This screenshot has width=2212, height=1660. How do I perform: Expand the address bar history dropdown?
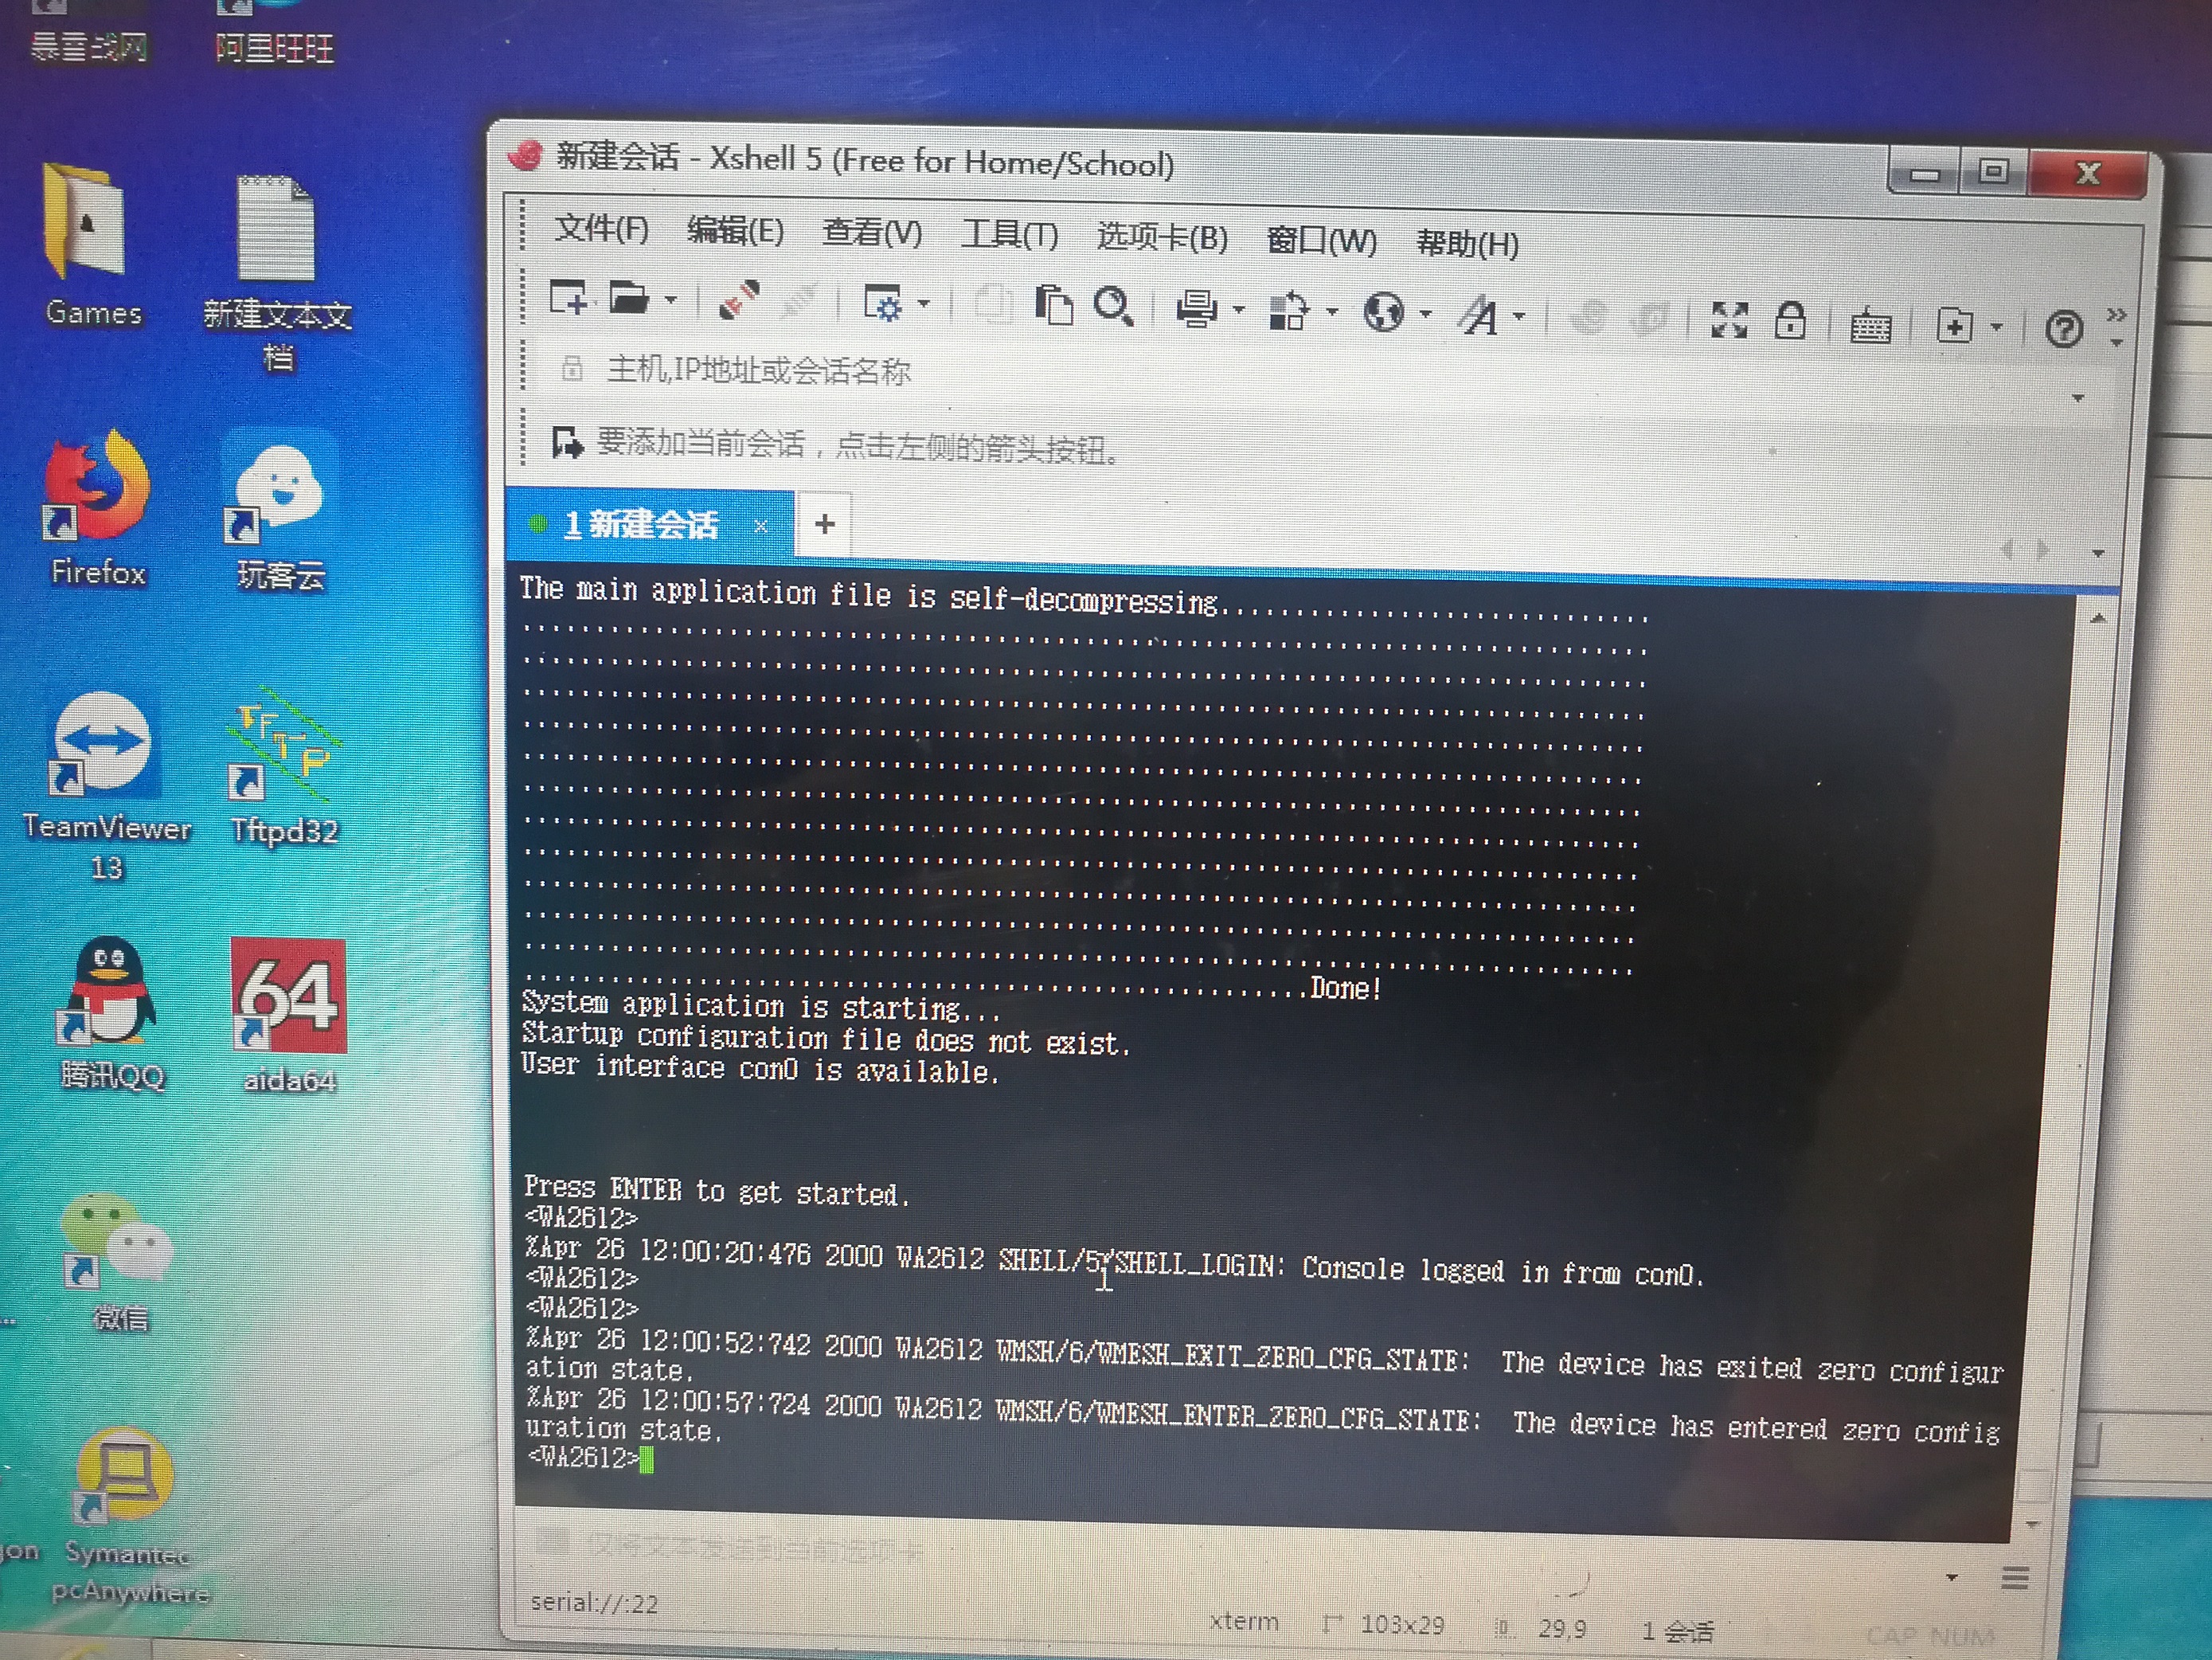(x=2078, y=398)
